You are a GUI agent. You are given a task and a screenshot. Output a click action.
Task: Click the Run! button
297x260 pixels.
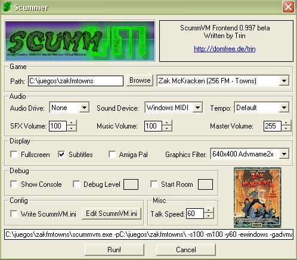[x=115, y=250]
